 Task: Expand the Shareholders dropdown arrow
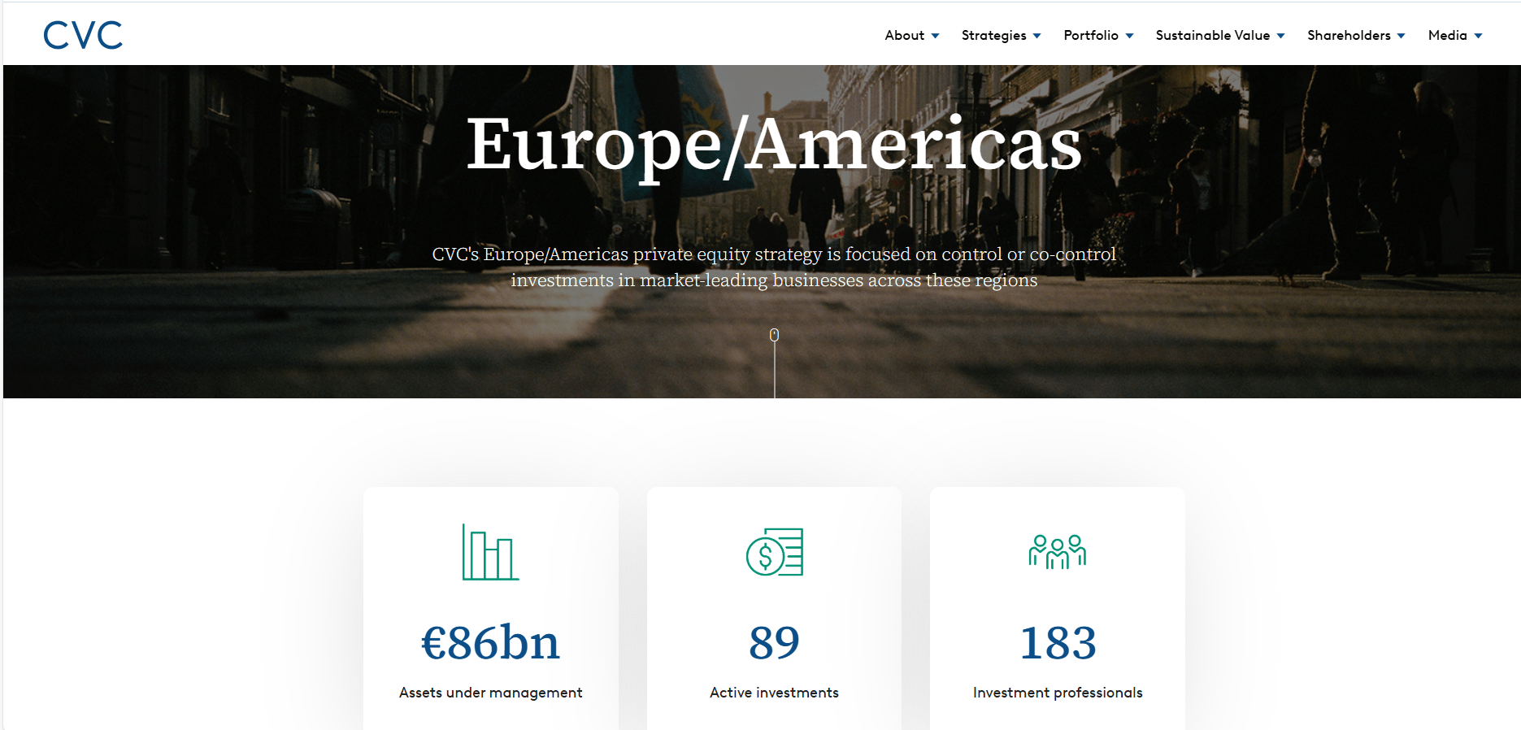click(1401, 36)
